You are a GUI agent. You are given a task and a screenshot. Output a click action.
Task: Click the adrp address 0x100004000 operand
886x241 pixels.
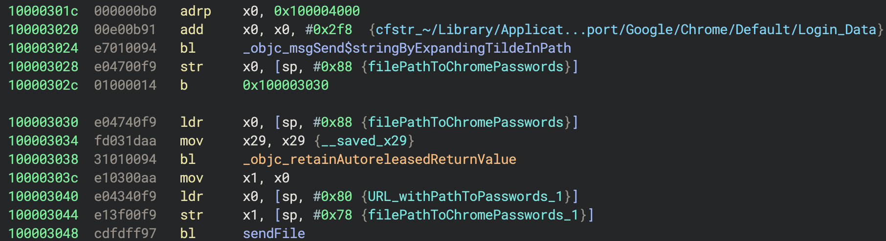click(317, 11)
